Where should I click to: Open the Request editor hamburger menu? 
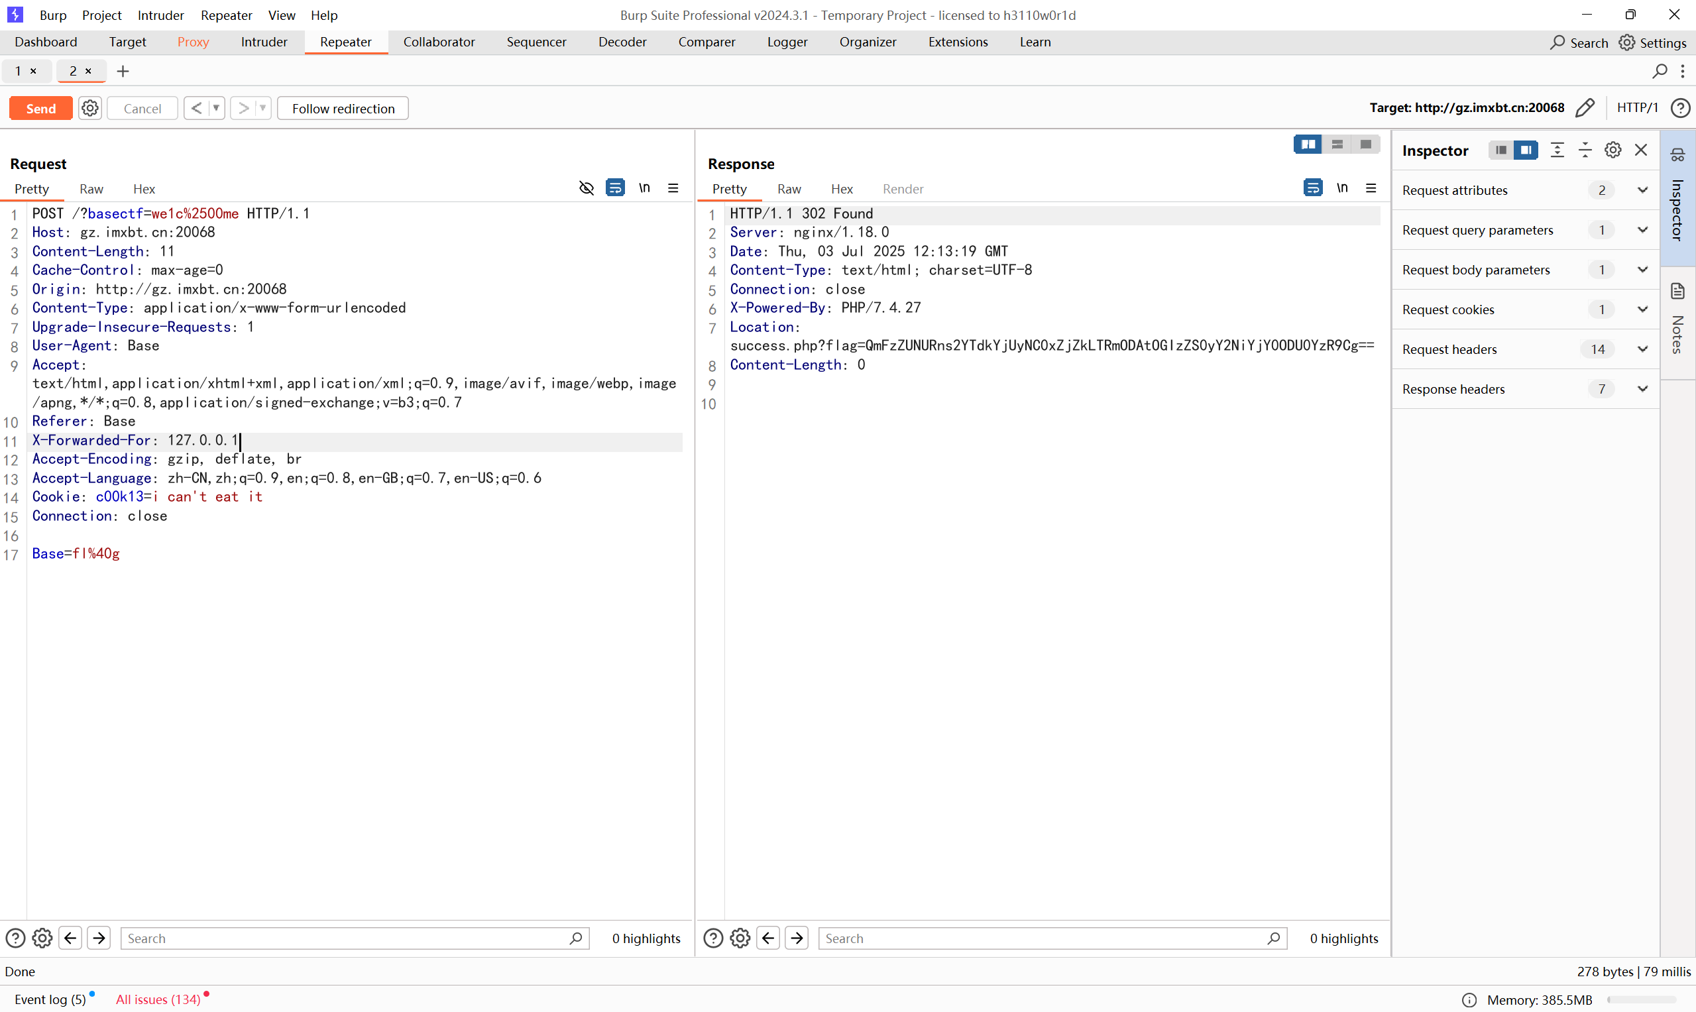point(673,188)
